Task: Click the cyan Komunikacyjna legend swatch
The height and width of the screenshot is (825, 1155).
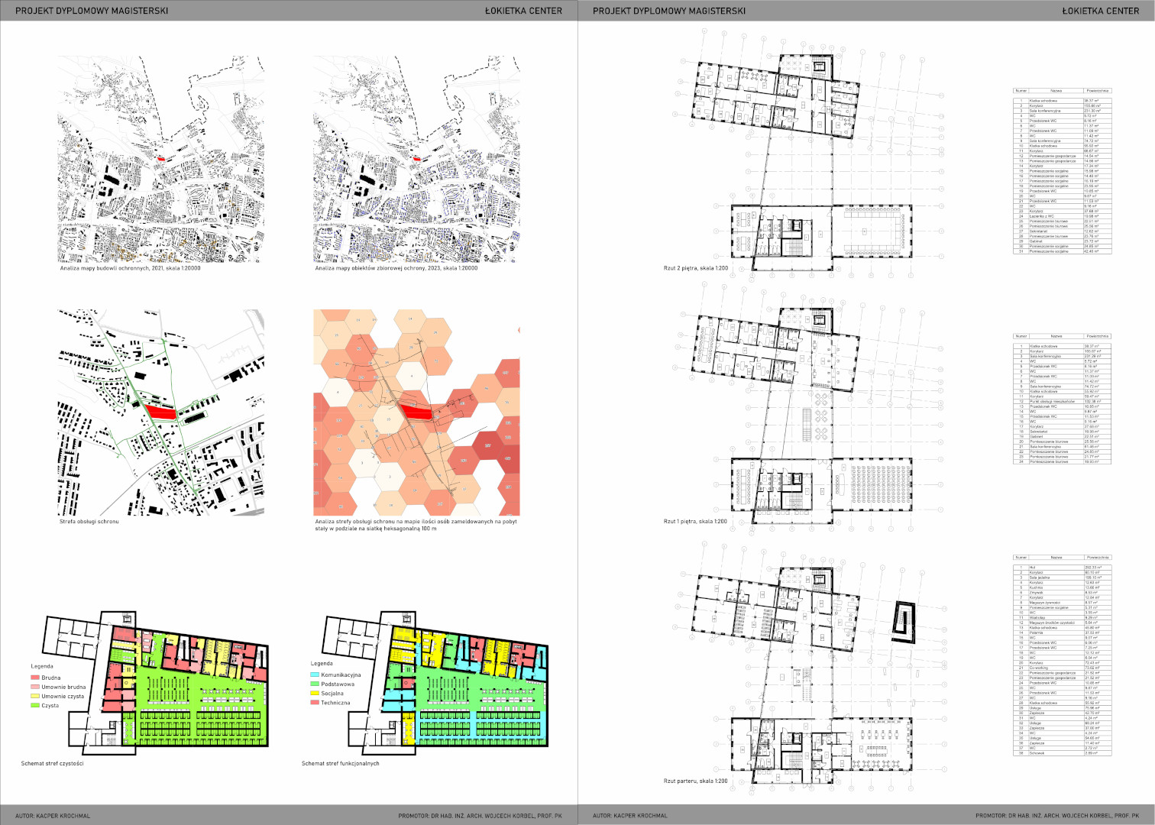Action: coord(315,675)
